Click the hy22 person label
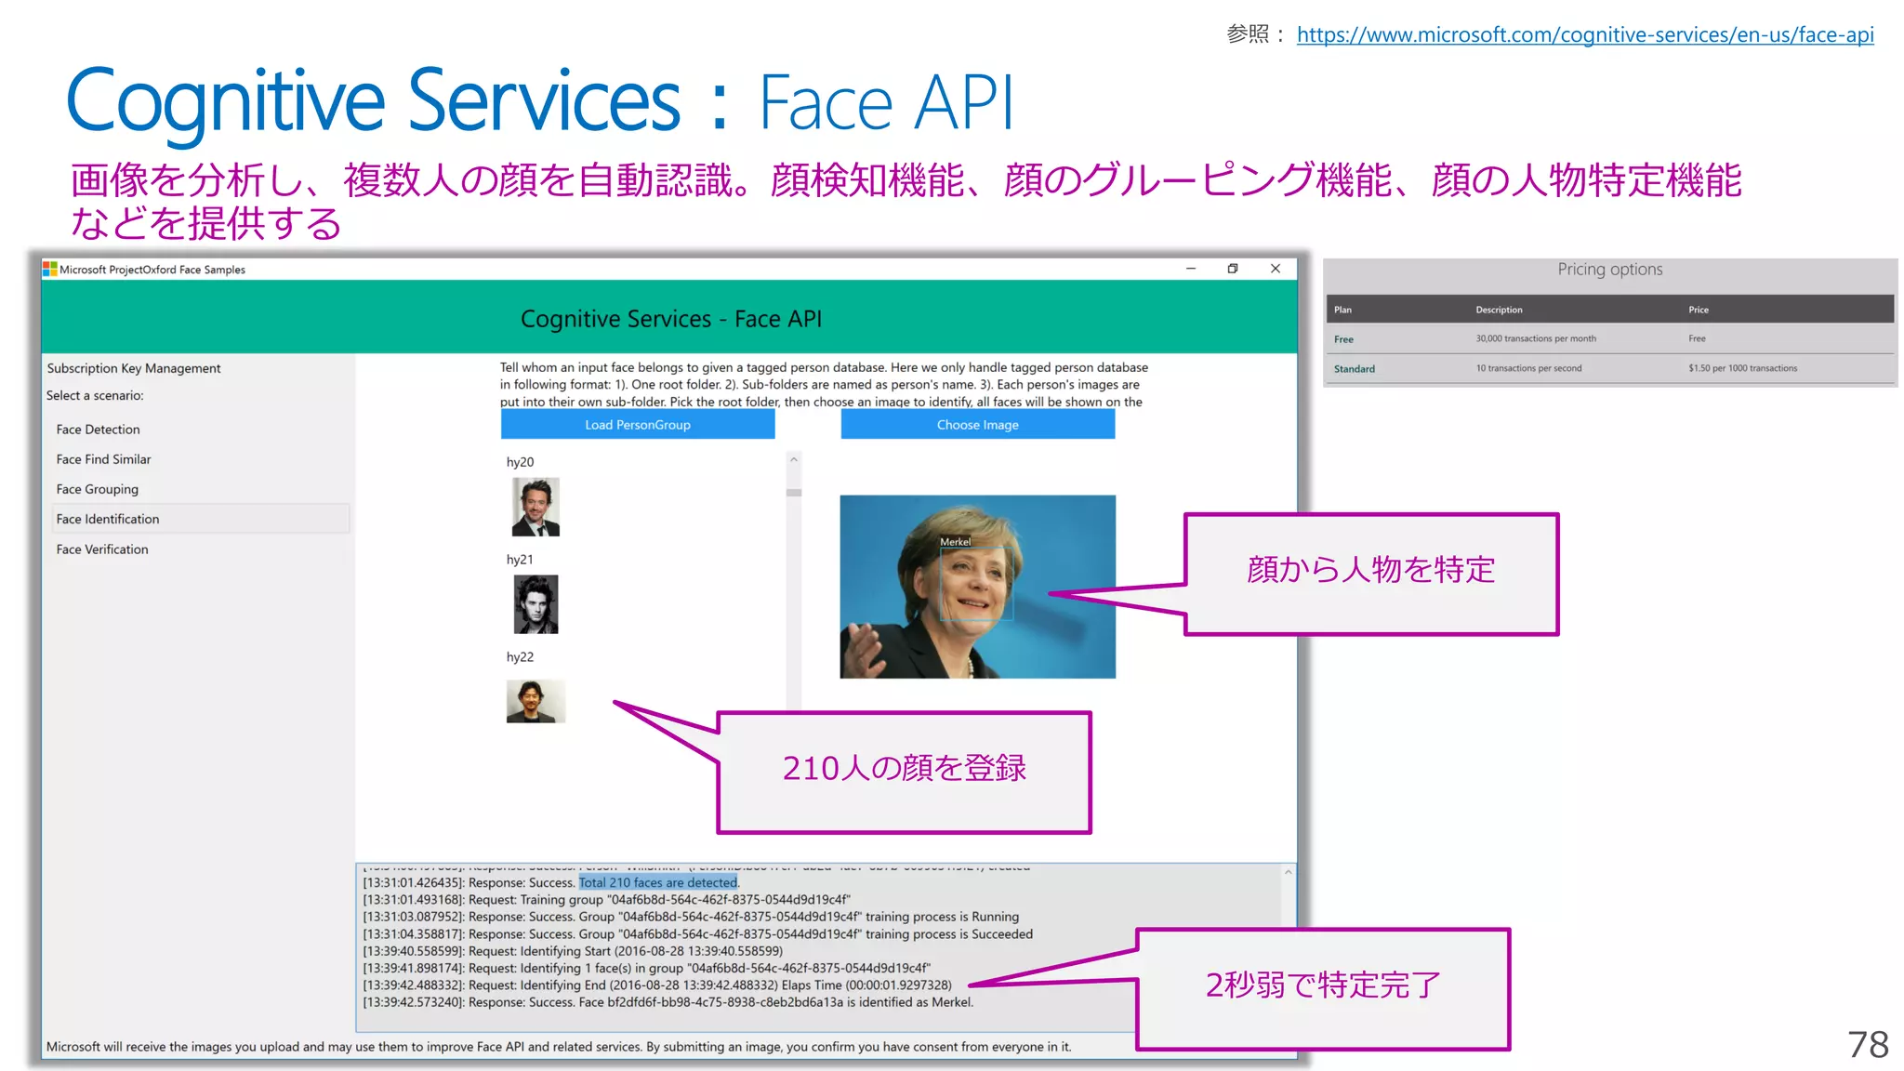 point(520,657)
